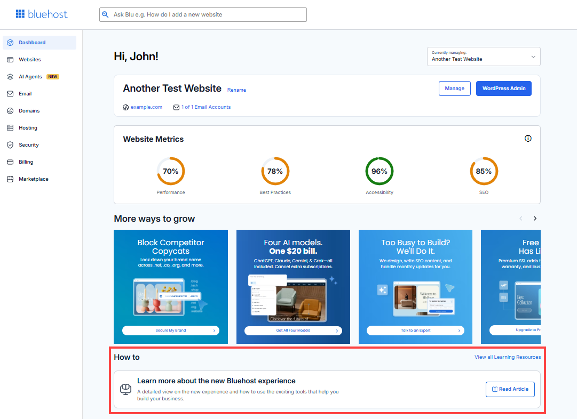Click the Too Busy to Build card image

point(415,298)
